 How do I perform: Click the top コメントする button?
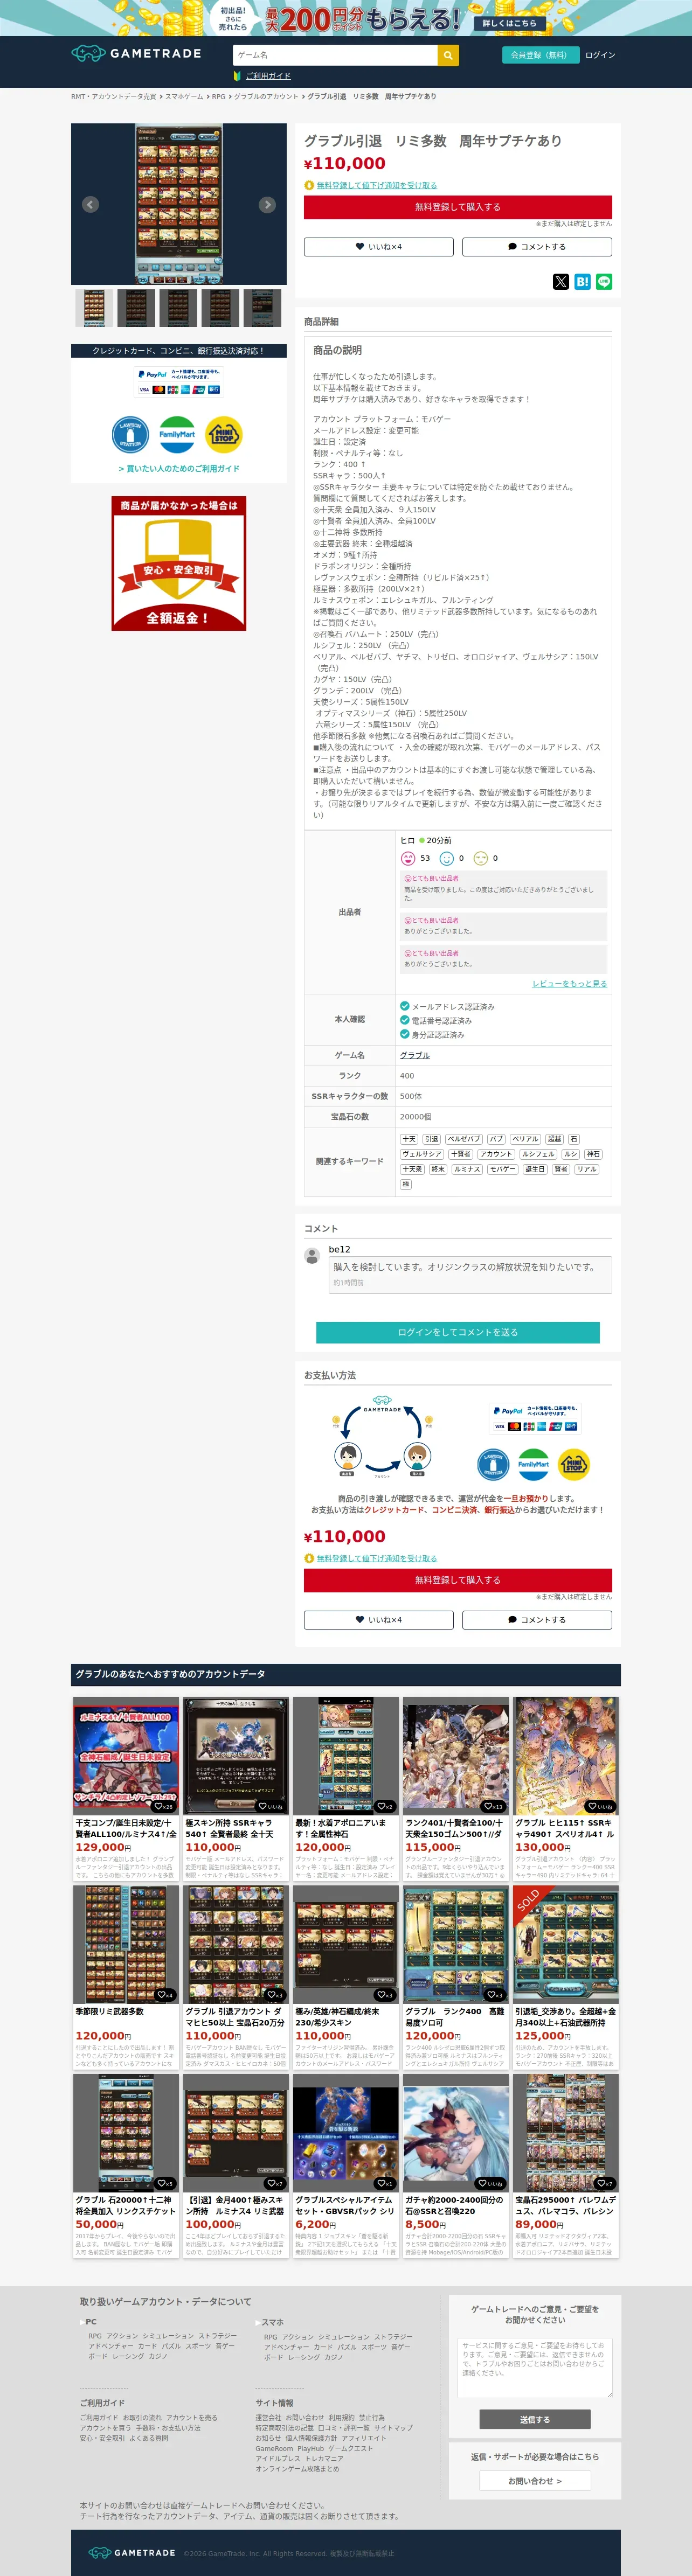(537, 247)
